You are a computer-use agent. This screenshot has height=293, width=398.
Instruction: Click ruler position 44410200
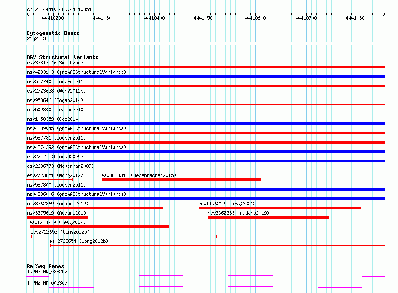(x=53, y=18)
